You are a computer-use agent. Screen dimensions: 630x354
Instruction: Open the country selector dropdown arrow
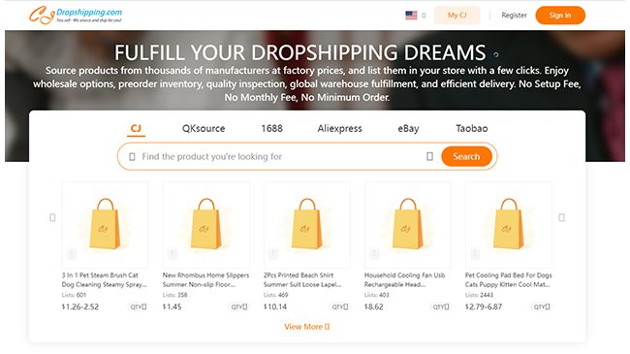(424, 16)
